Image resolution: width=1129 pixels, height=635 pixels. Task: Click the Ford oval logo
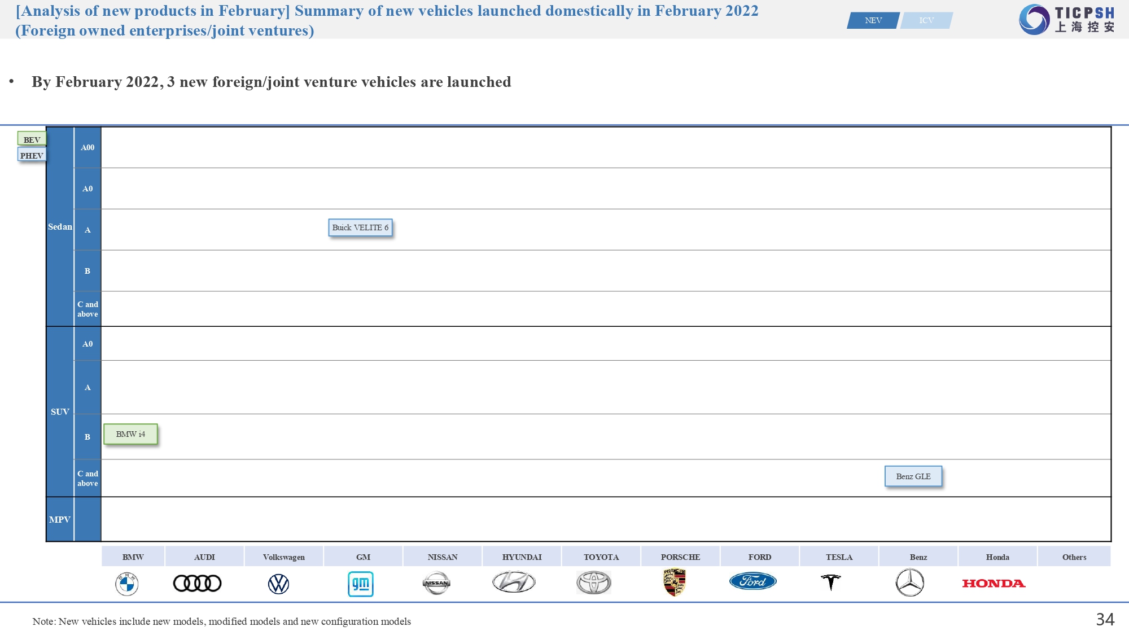(x=753, y=581)
